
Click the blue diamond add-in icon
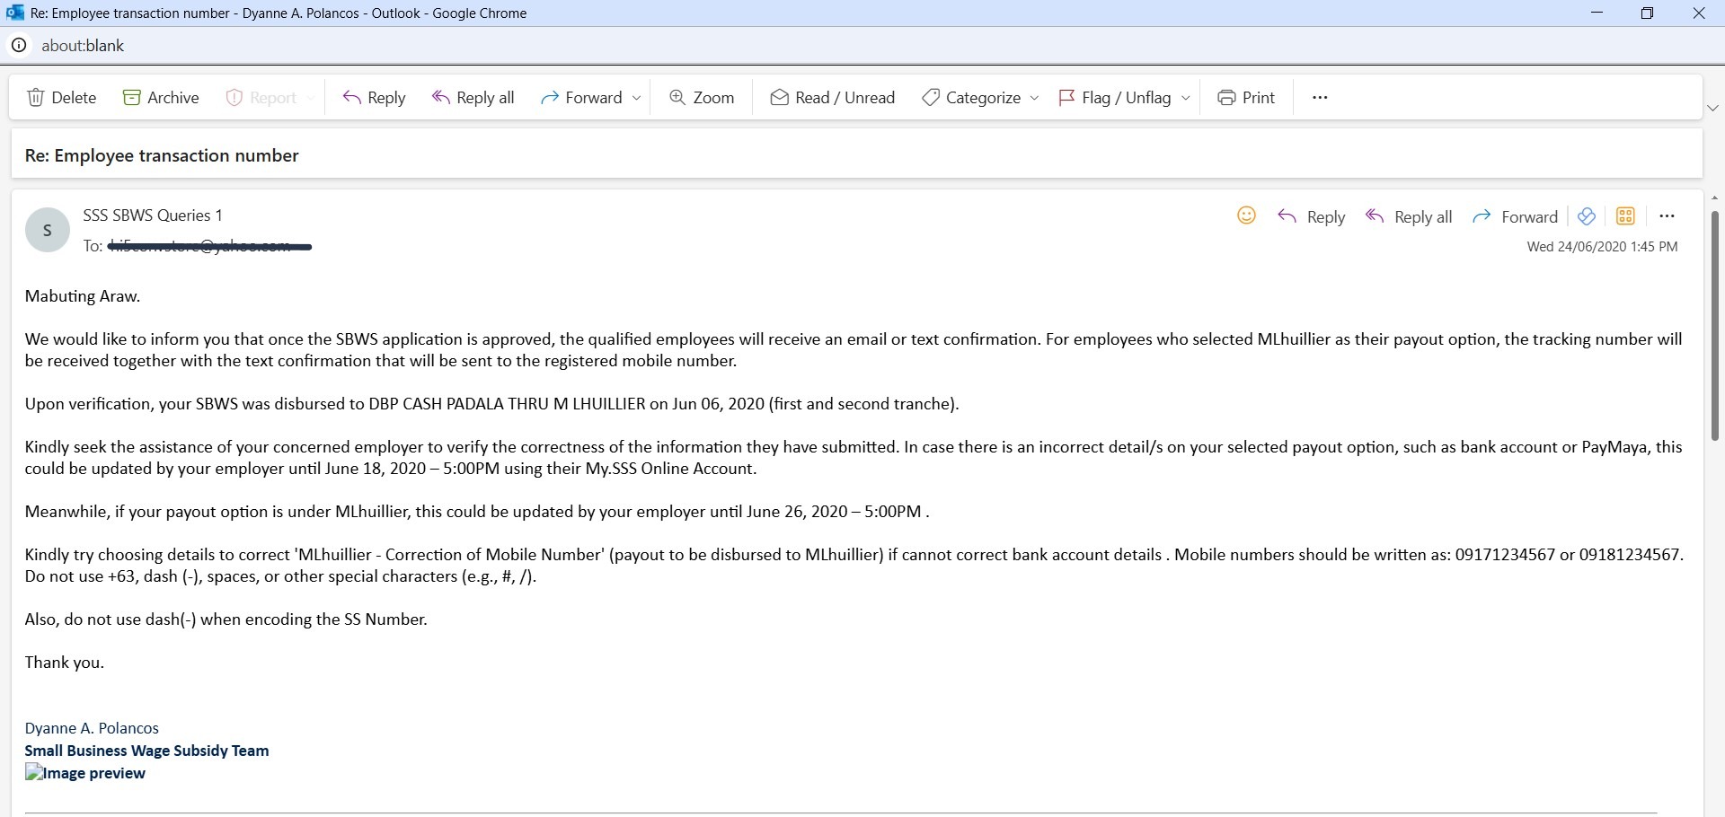coord(1587,215)
